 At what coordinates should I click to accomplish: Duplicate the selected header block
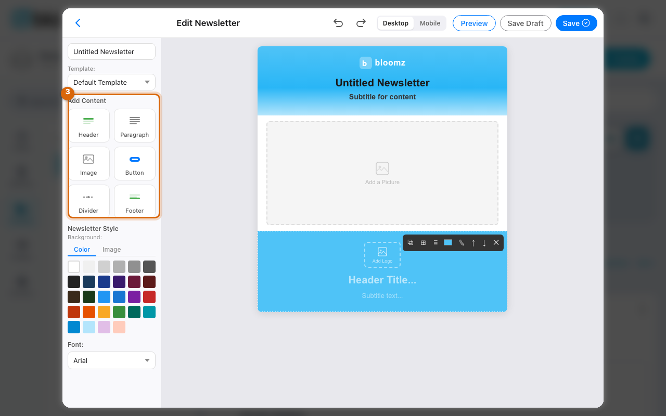pyautogui.click(x=411, y=243)
